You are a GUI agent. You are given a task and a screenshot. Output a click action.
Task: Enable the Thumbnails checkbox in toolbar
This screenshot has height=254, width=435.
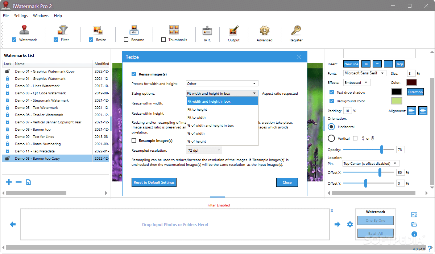point(163,40)
